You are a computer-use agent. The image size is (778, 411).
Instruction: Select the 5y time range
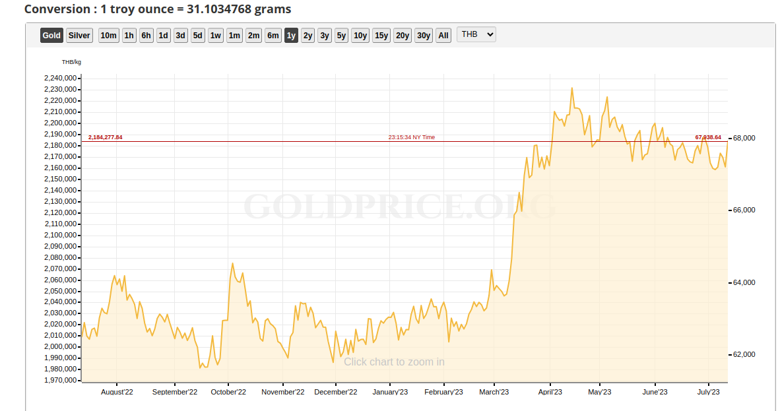pyautogui.click(x=341, y=36)
